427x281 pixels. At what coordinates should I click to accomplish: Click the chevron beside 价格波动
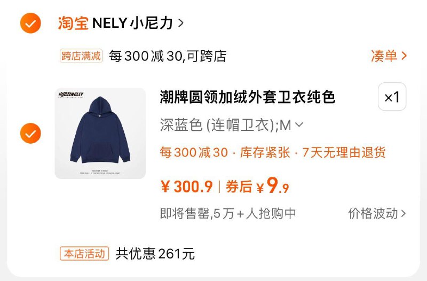[404, 214]
